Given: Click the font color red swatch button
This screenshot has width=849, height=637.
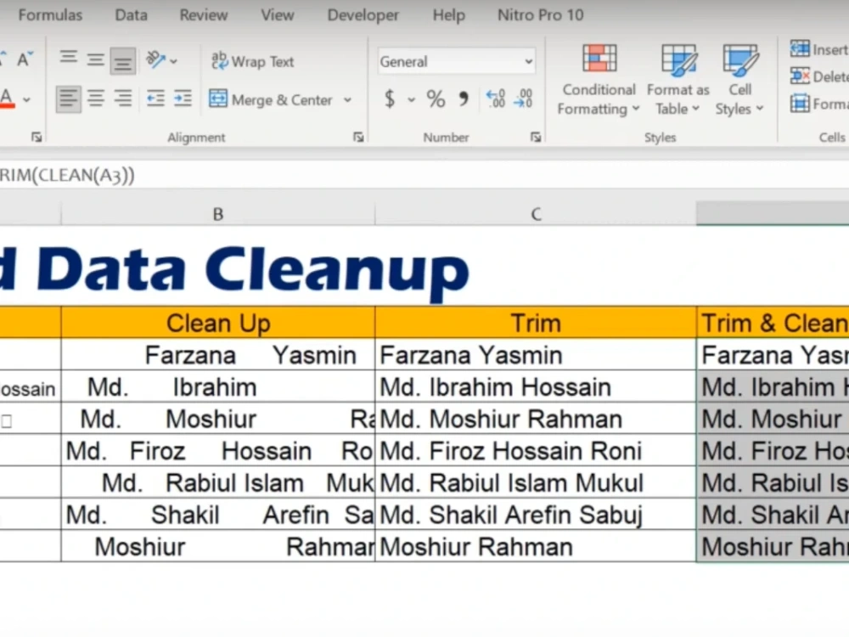Looking at the screenshot, I should coord(7,99).
